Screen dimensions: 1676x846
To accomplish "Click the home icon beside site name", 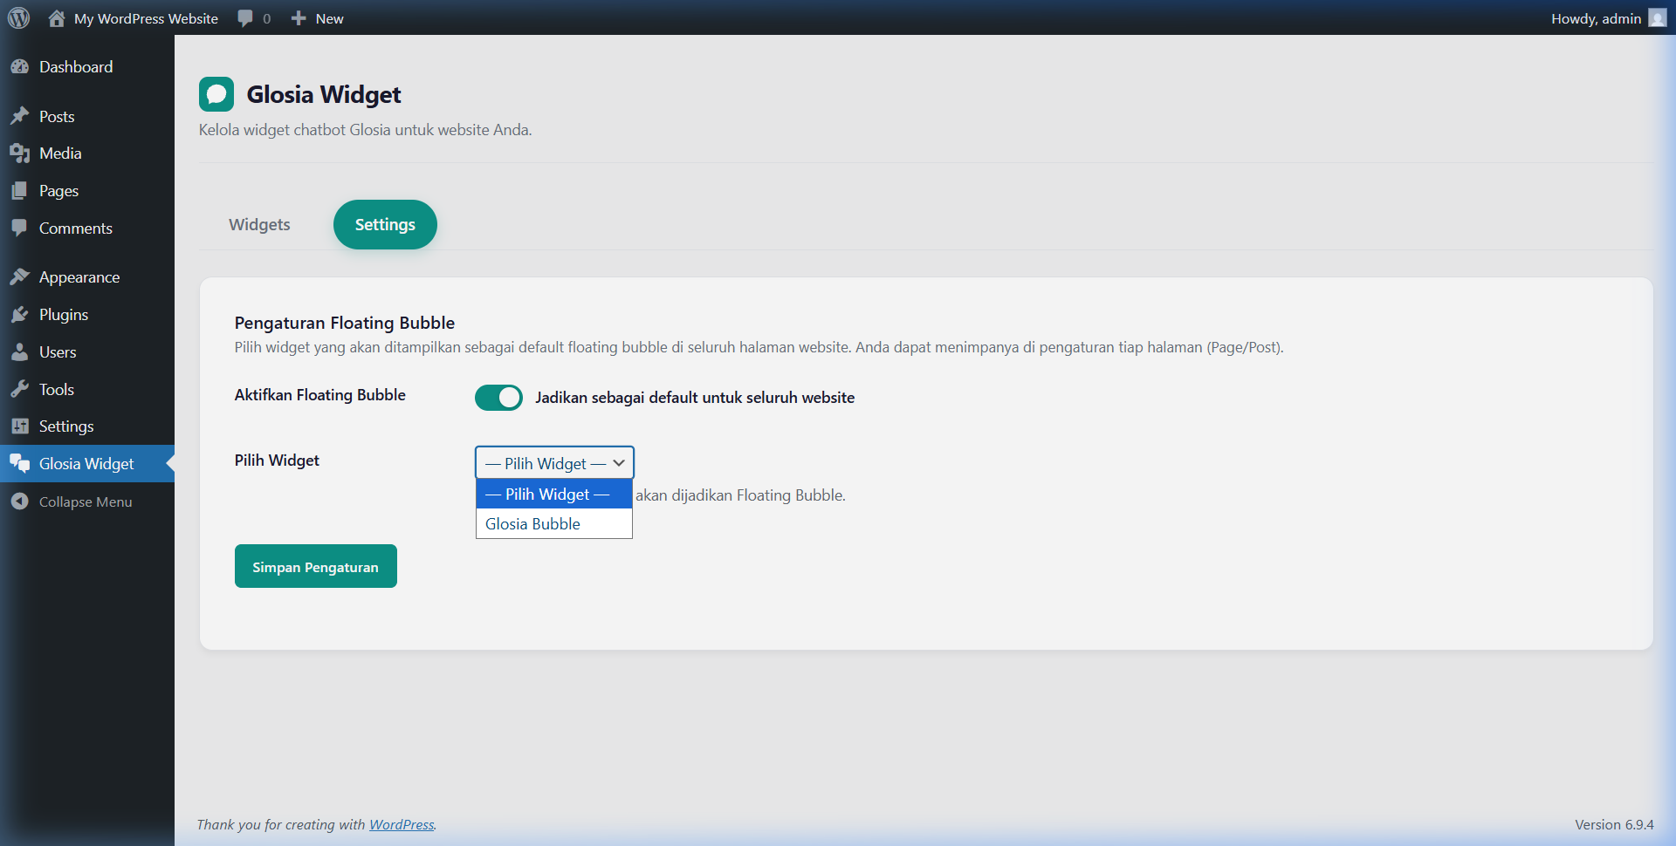I will (x=57, y=18).
